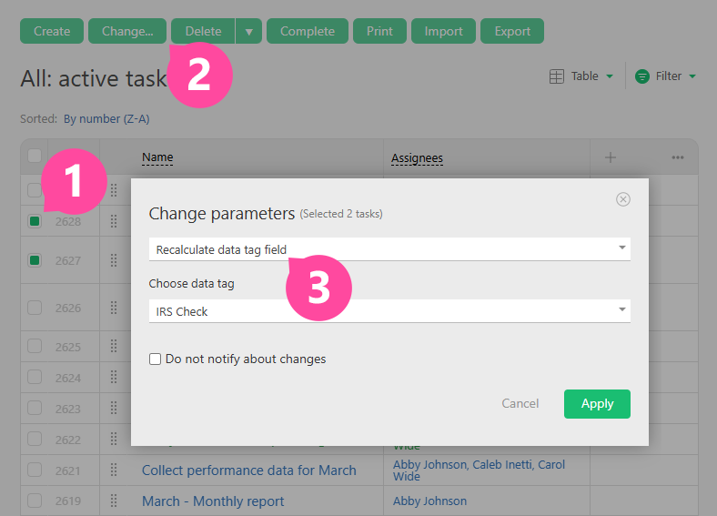Click the plus icon to add column
The image size is (717, 516).
[611, 157]
